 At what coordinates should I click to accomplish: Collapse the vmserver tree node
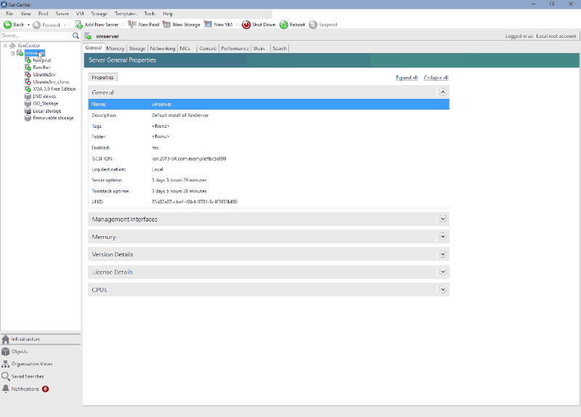(12, 53)
